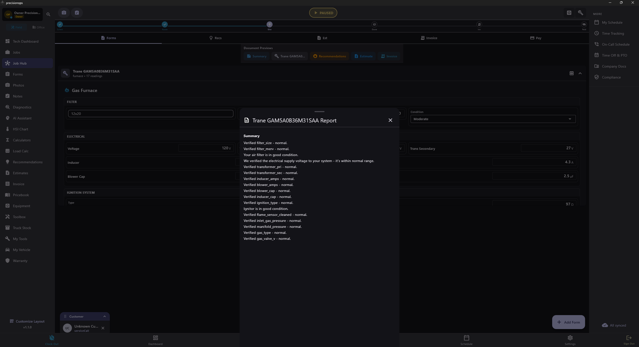
Task: Open the HSI Chart
Action: [27, 129]
